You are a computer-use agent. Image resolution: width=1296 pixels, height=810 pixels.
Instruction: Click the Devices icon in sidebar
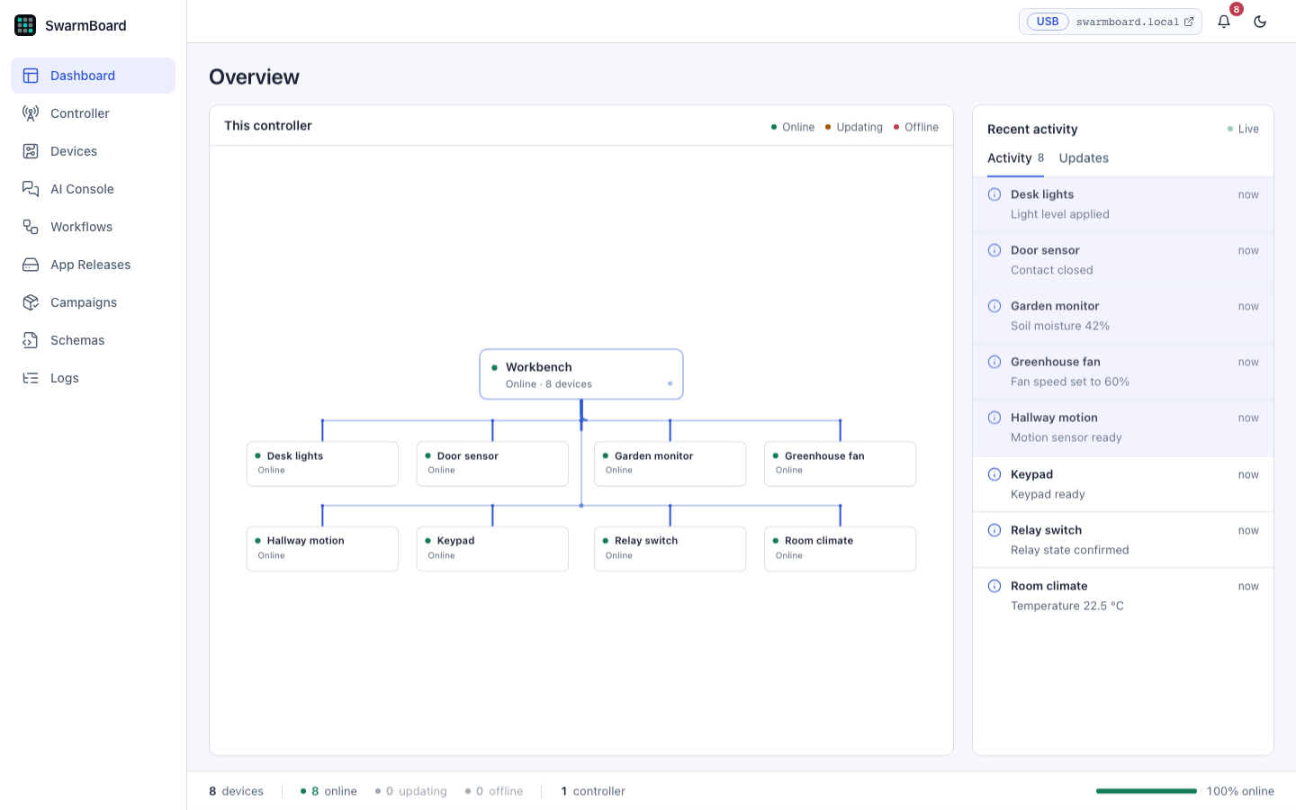(x=31, y=151)
